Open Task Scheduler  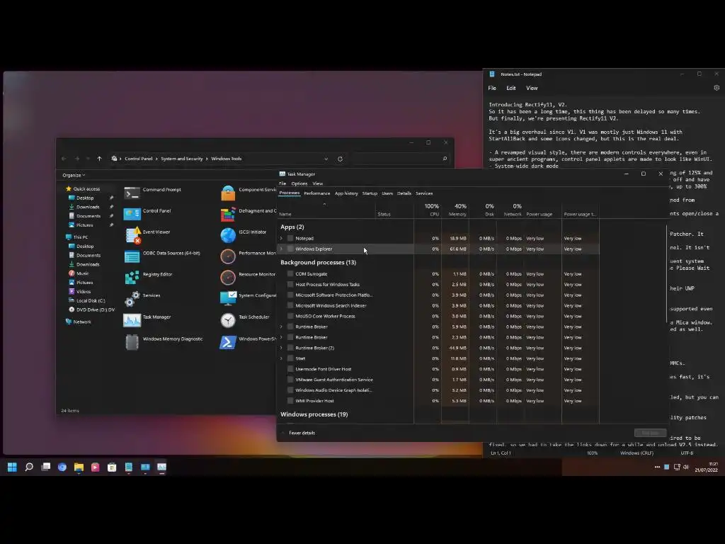(244, 320)
